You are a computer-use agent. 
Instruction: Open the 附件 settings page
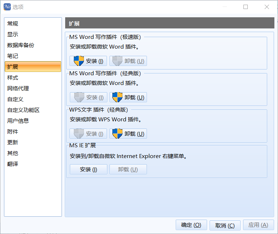(33, 132)
